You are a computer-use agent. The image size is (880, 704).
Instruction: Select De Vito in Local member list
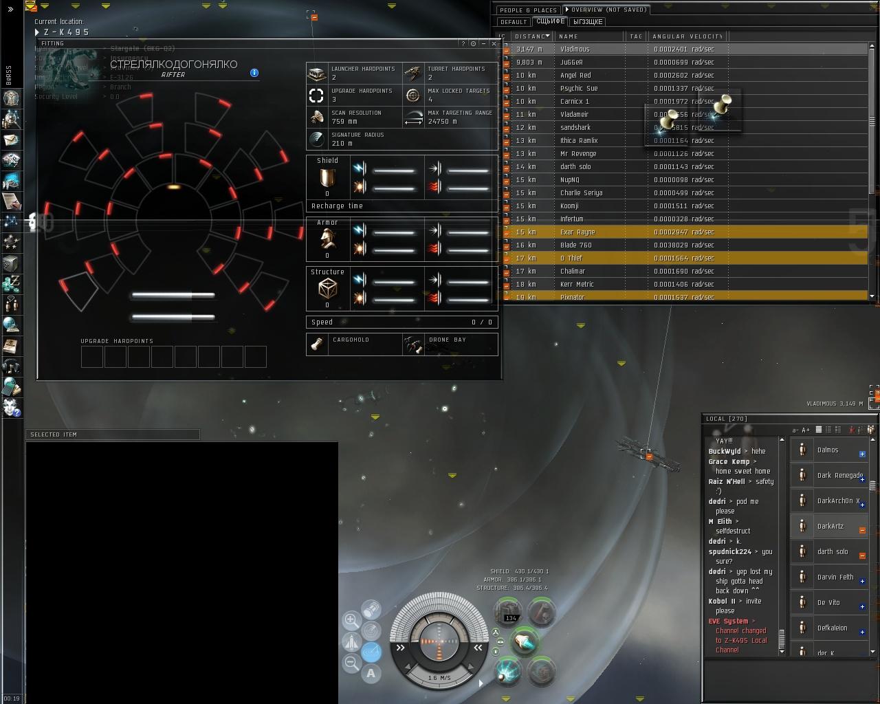pyautogui.click(x=829, y=602)
